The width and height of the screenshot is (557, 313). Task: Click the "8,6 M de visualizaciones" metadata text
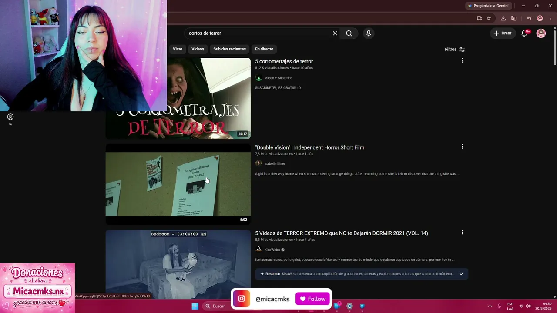coord(274,240)
